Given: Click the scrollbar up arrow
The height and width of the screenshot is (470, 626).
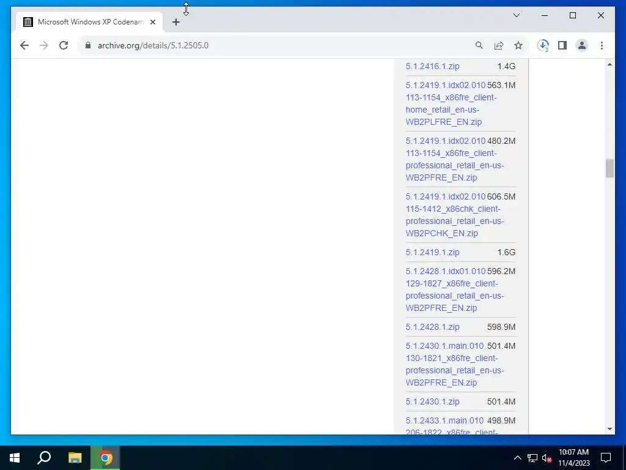Looking at the screenshot, I should point(609,64).
